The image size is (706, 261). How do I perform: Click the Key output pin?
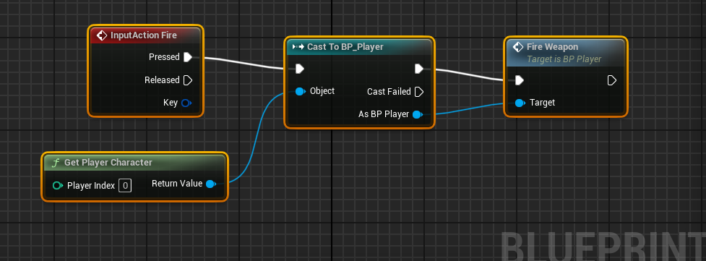tap(186, 103)
